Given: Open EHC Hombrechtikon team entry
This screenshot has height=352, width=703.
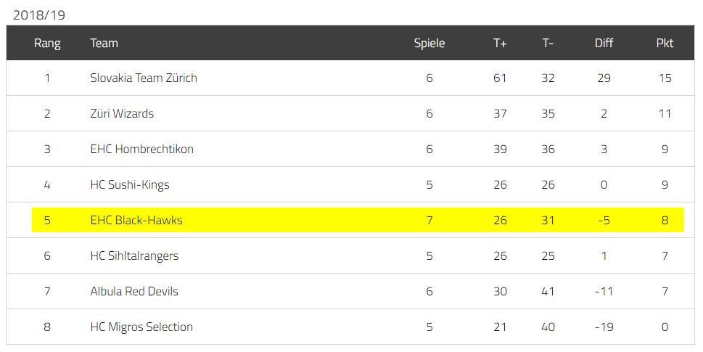Looking at the screenshot, I should click(x=141, y=149).
